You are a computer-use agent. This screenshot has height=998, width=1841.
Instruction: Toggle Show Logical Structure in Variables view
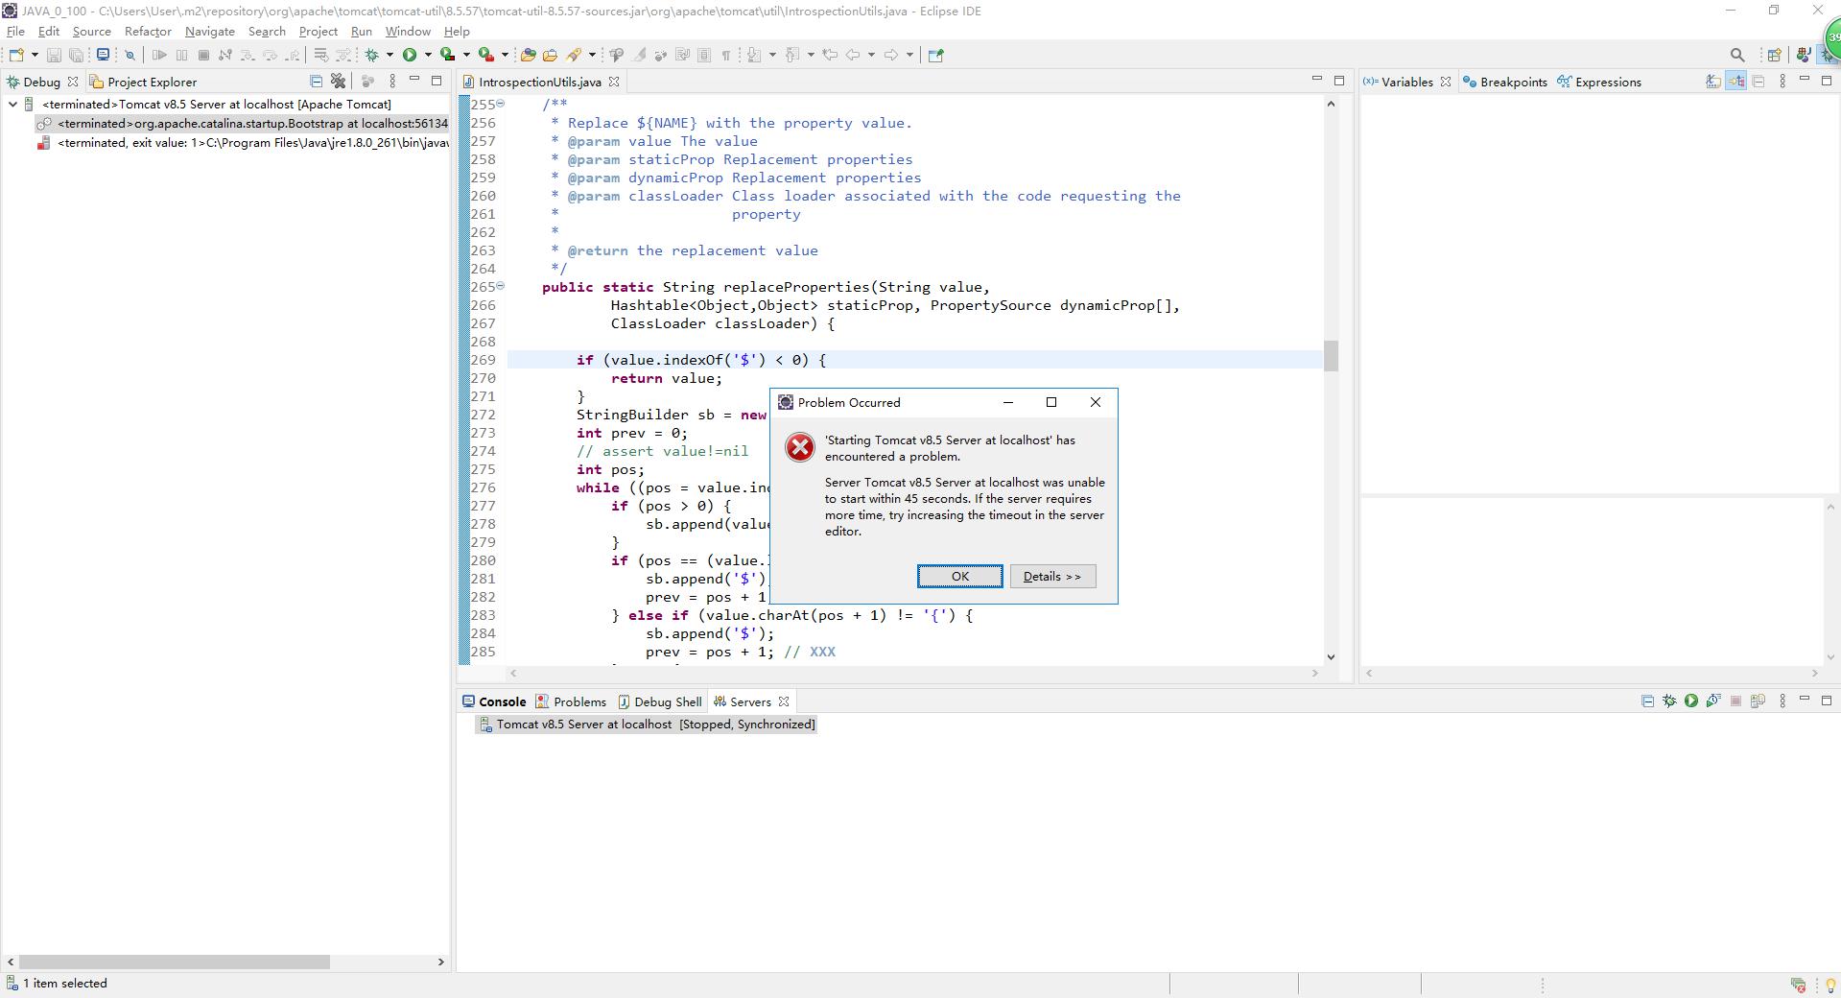click(x=1736, y=82)
